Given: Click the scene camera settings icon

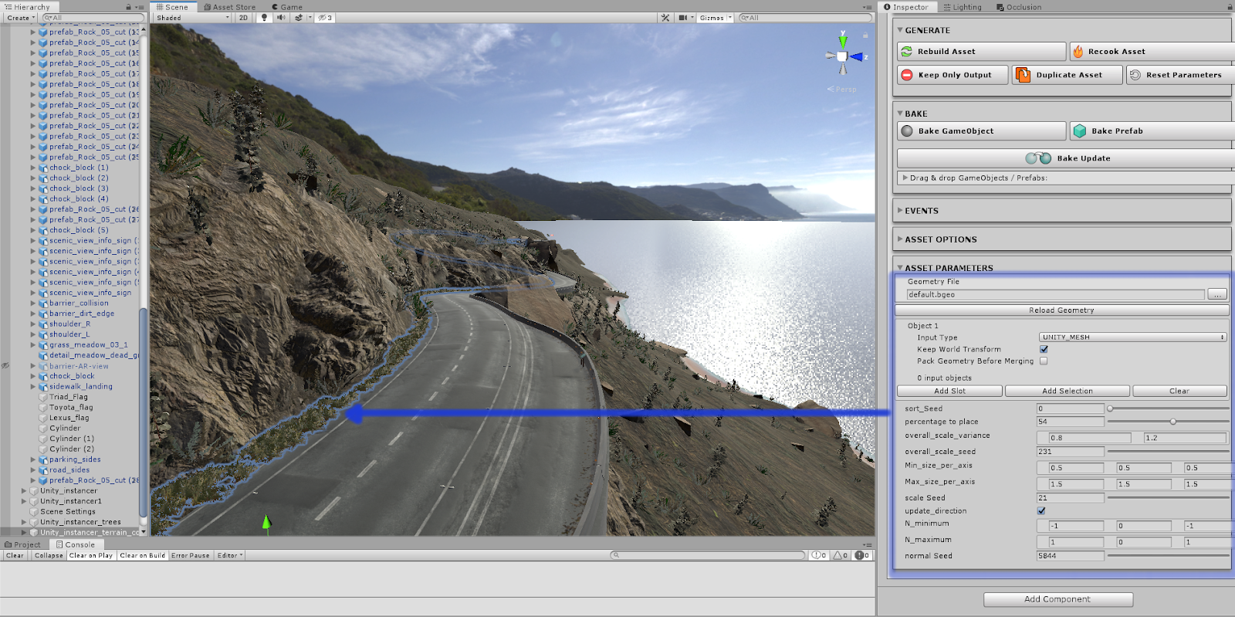Looking at the screenshot, I should [x=683, y=18].
